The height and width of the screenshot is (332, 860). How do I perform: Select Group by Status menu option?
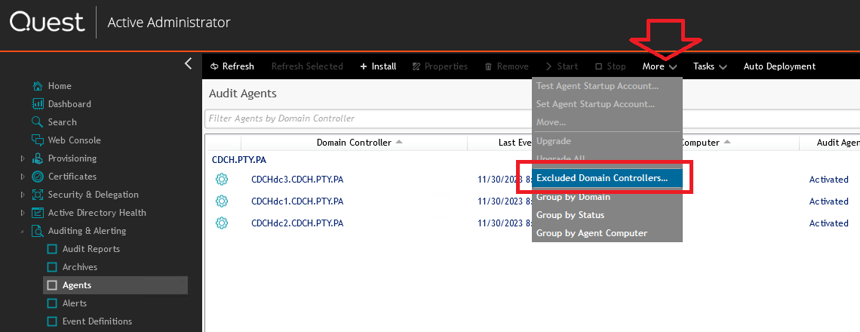(x=570, y=215)
